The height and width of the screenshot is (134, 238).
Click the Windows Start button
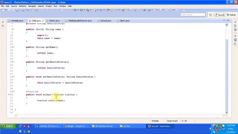tap(8, 126)
